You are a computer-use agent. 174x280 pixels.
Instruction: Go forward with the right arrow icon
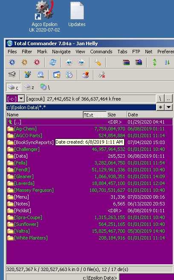[81, 62]
